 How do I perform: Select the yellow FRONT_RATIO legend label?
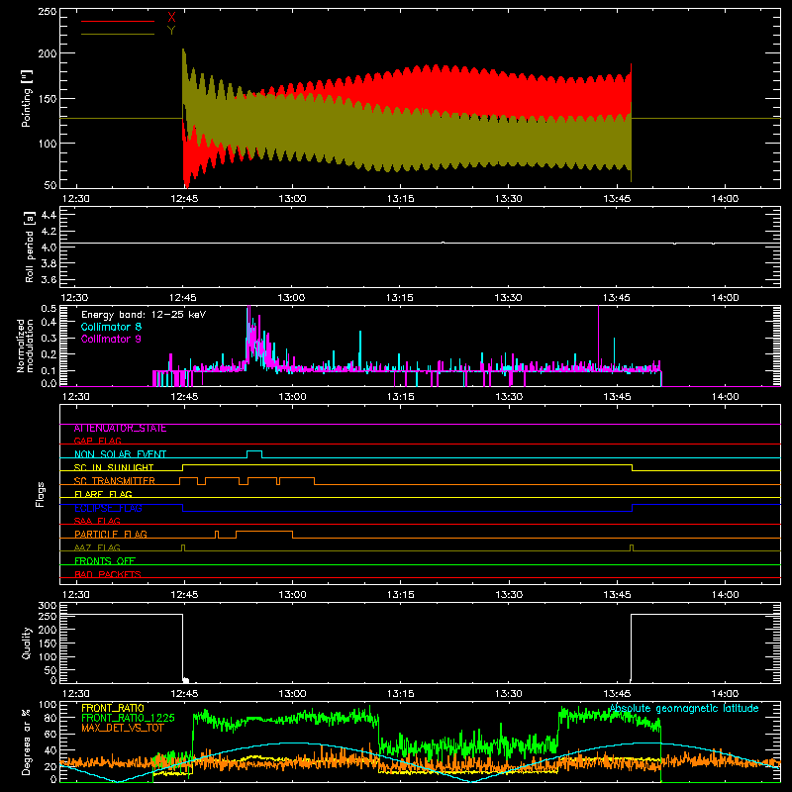click(113, 708)
